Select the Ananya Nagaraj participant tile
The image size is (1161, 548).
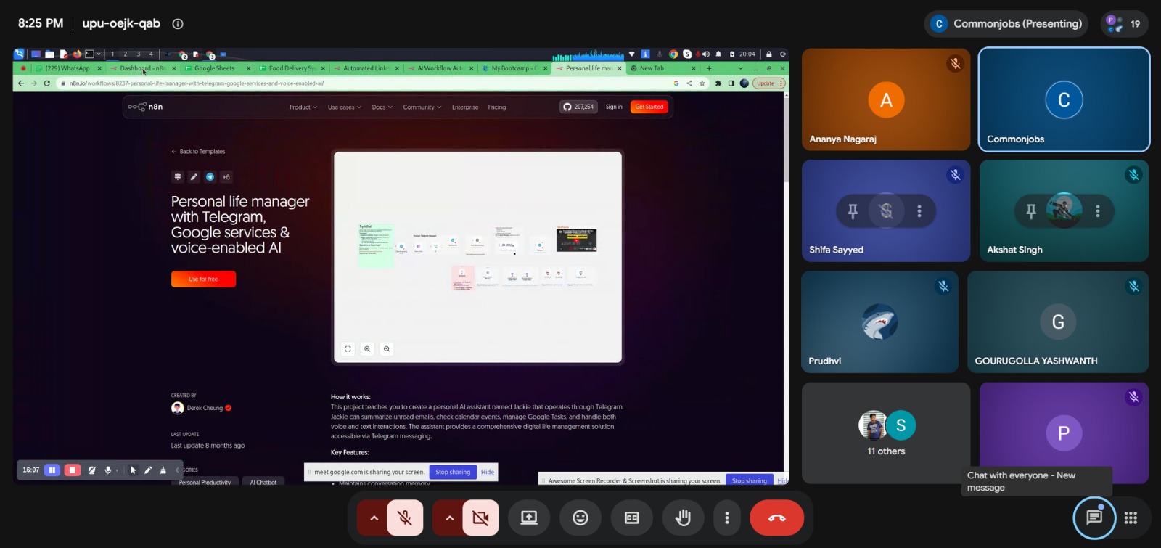[x=886, y=99]
